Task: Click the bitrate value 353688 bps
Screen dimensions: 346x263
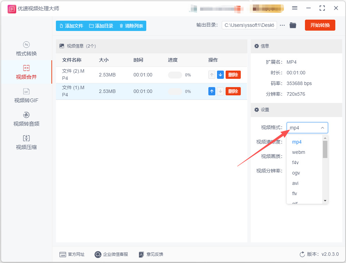Action: point(299,84)
